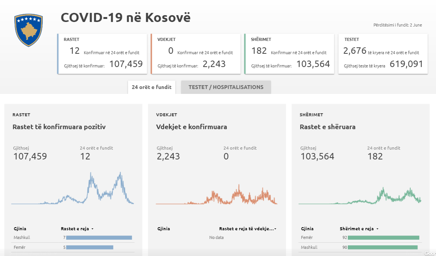The image size is (436, 256).
Task: Click the blue Femër new cases bar
Action: (90, 247)
